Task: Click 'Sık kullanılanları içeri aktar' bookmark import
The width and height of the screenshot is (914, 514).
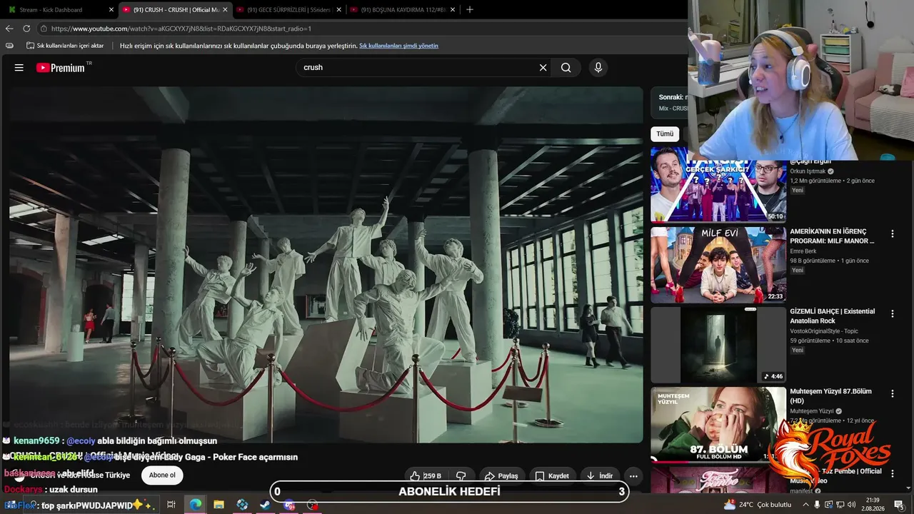Action: click(65, 46)
